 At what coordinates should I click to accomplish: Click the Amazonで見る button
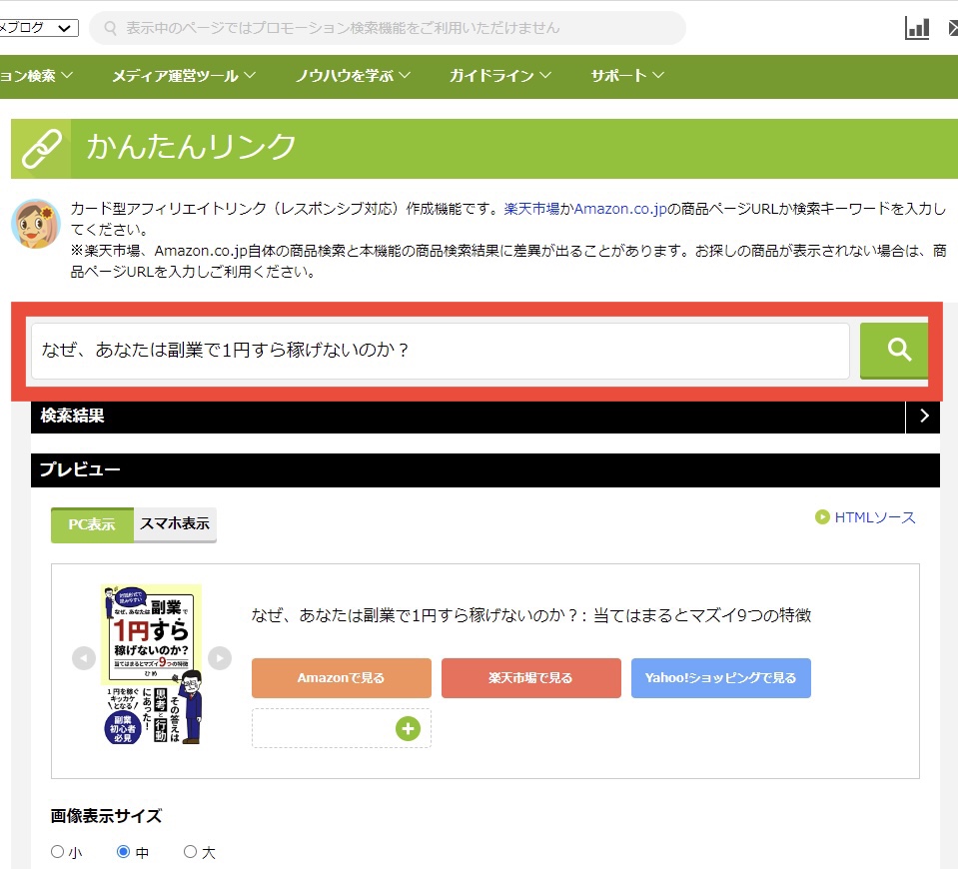pyautogui.click(x=340, y=677)
